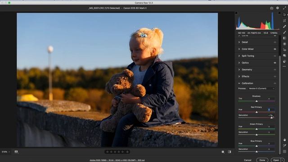Open the zoom level dropdown

point(5,152)
